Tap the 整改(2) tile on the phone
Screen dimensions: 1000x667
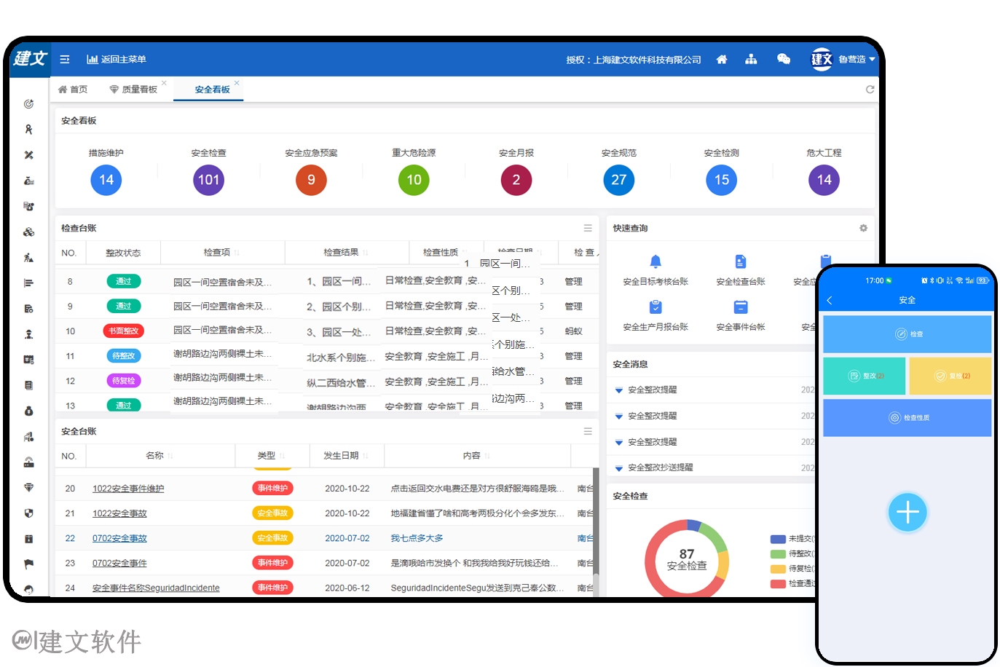point(865,376)
